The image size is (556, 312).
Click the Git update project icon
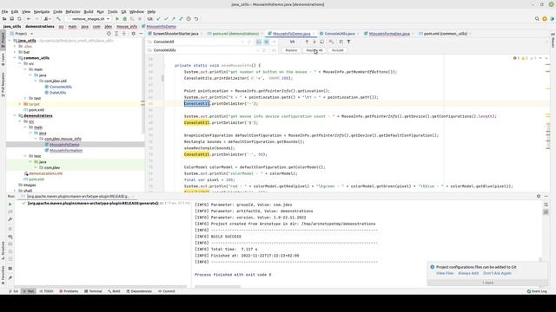(158, 19)
